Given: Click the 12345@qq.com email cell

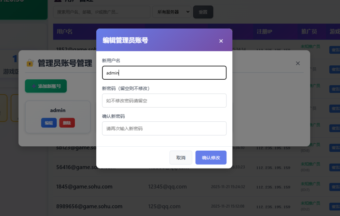Looking at the screenshot, I should coord(167,186).
